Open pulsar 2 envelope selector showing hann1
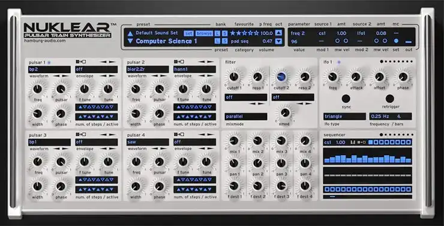444x226 pixels. pos(195,69)
